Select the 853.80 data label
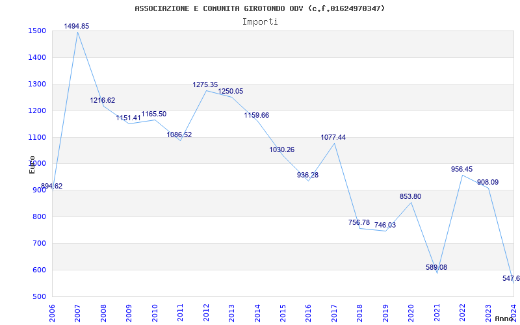The width and height of the screenshot is (520, 325). (411, 196)
